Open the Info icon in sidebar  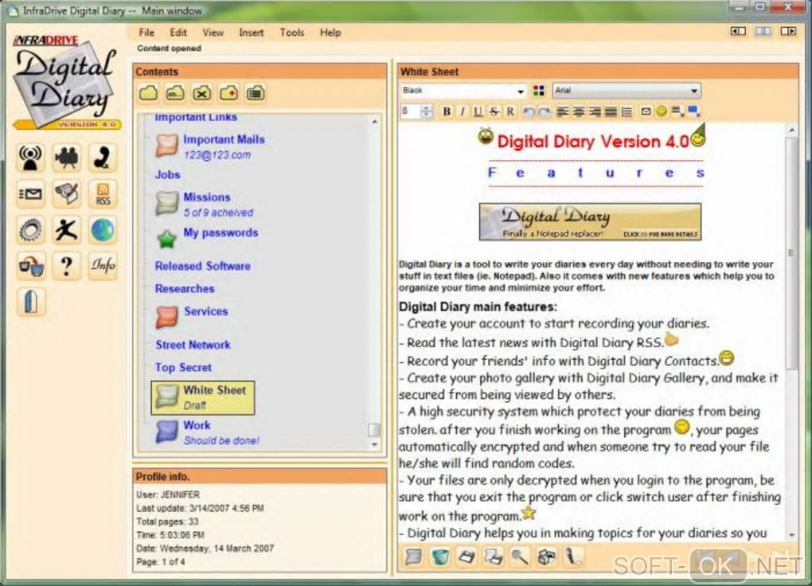tap(103, 266)
